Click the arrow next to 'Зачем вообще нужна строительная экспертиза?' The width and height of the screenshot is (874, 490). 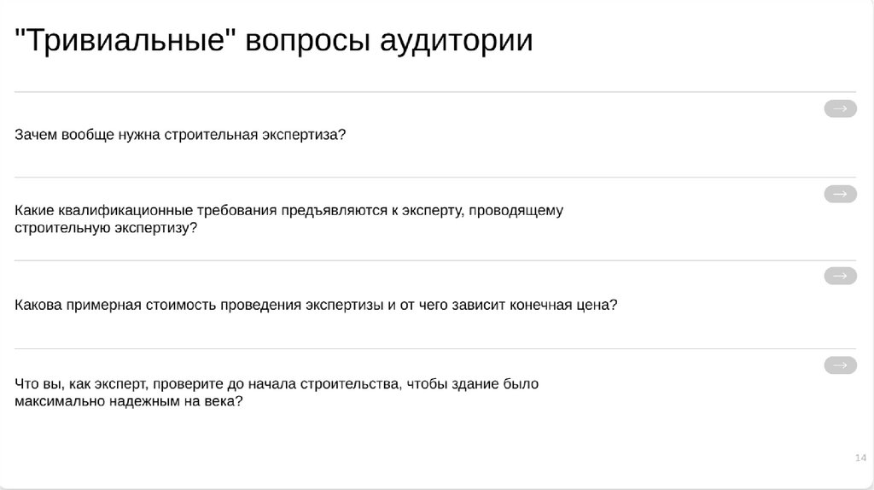[x=840, y=108]
